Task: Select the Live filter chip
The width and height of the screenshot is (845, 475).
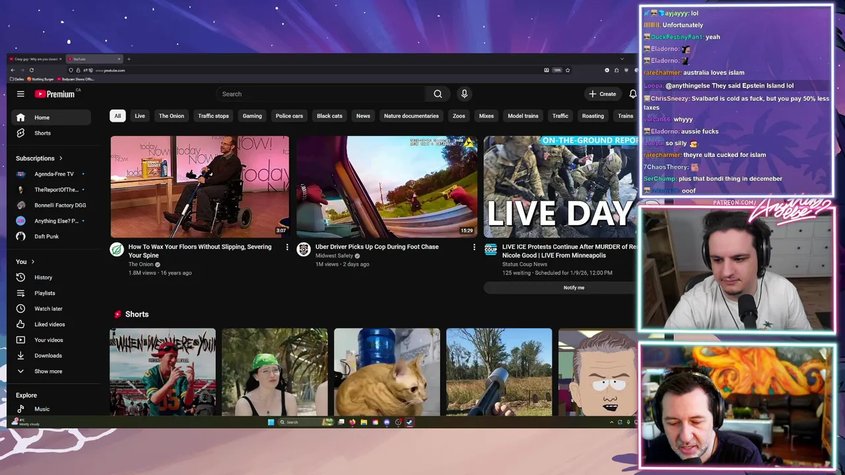Action: [140, 116]
